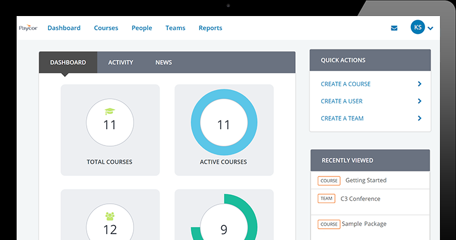Open the Dashboard nav link
The width and height of the screenshot is (456, 240).
pos(64,28)
